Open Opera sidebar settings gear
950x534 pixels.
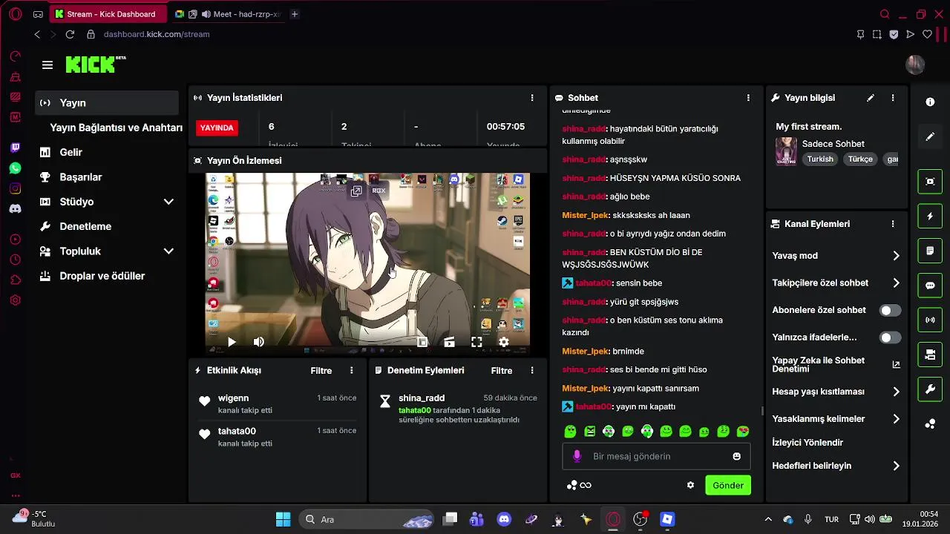(15, 300)
